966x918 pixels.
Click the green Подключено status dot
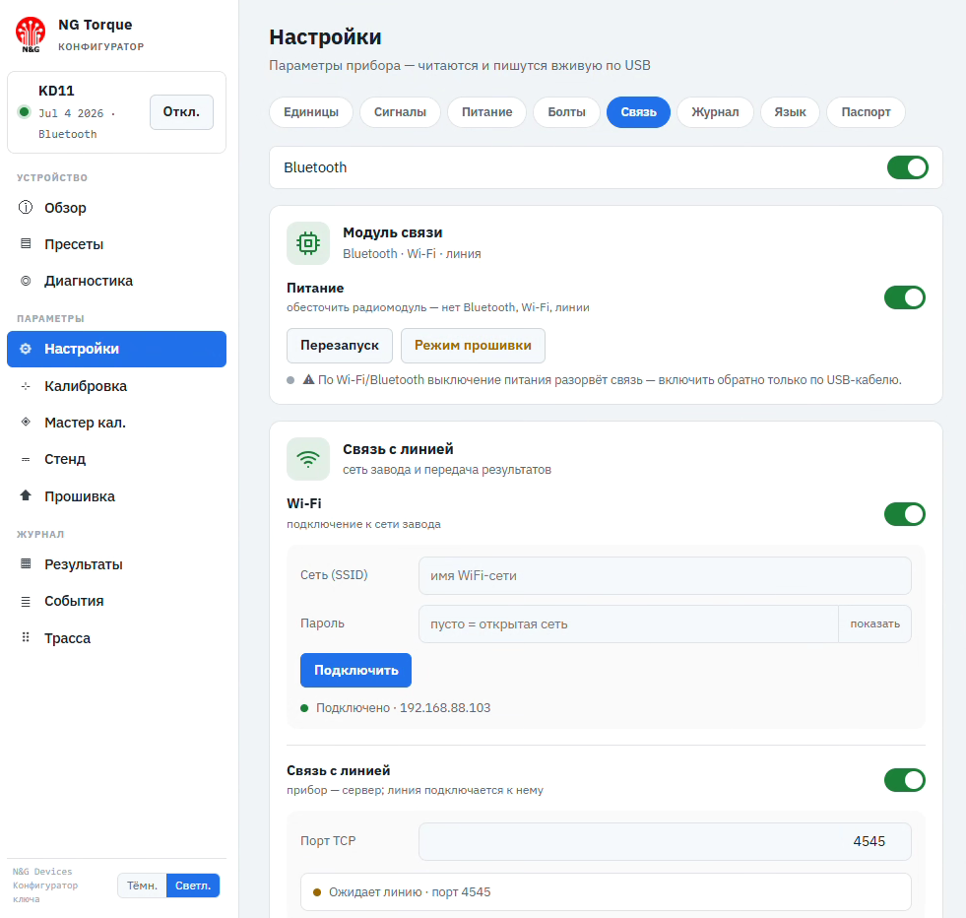point(304,708)
